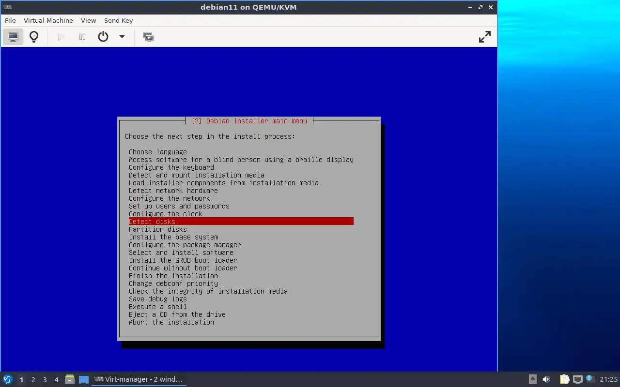Click the Virt-manager taskbar window button
Image resolution: width=620 pixels, height=387 pixels.
pos(139,379)
